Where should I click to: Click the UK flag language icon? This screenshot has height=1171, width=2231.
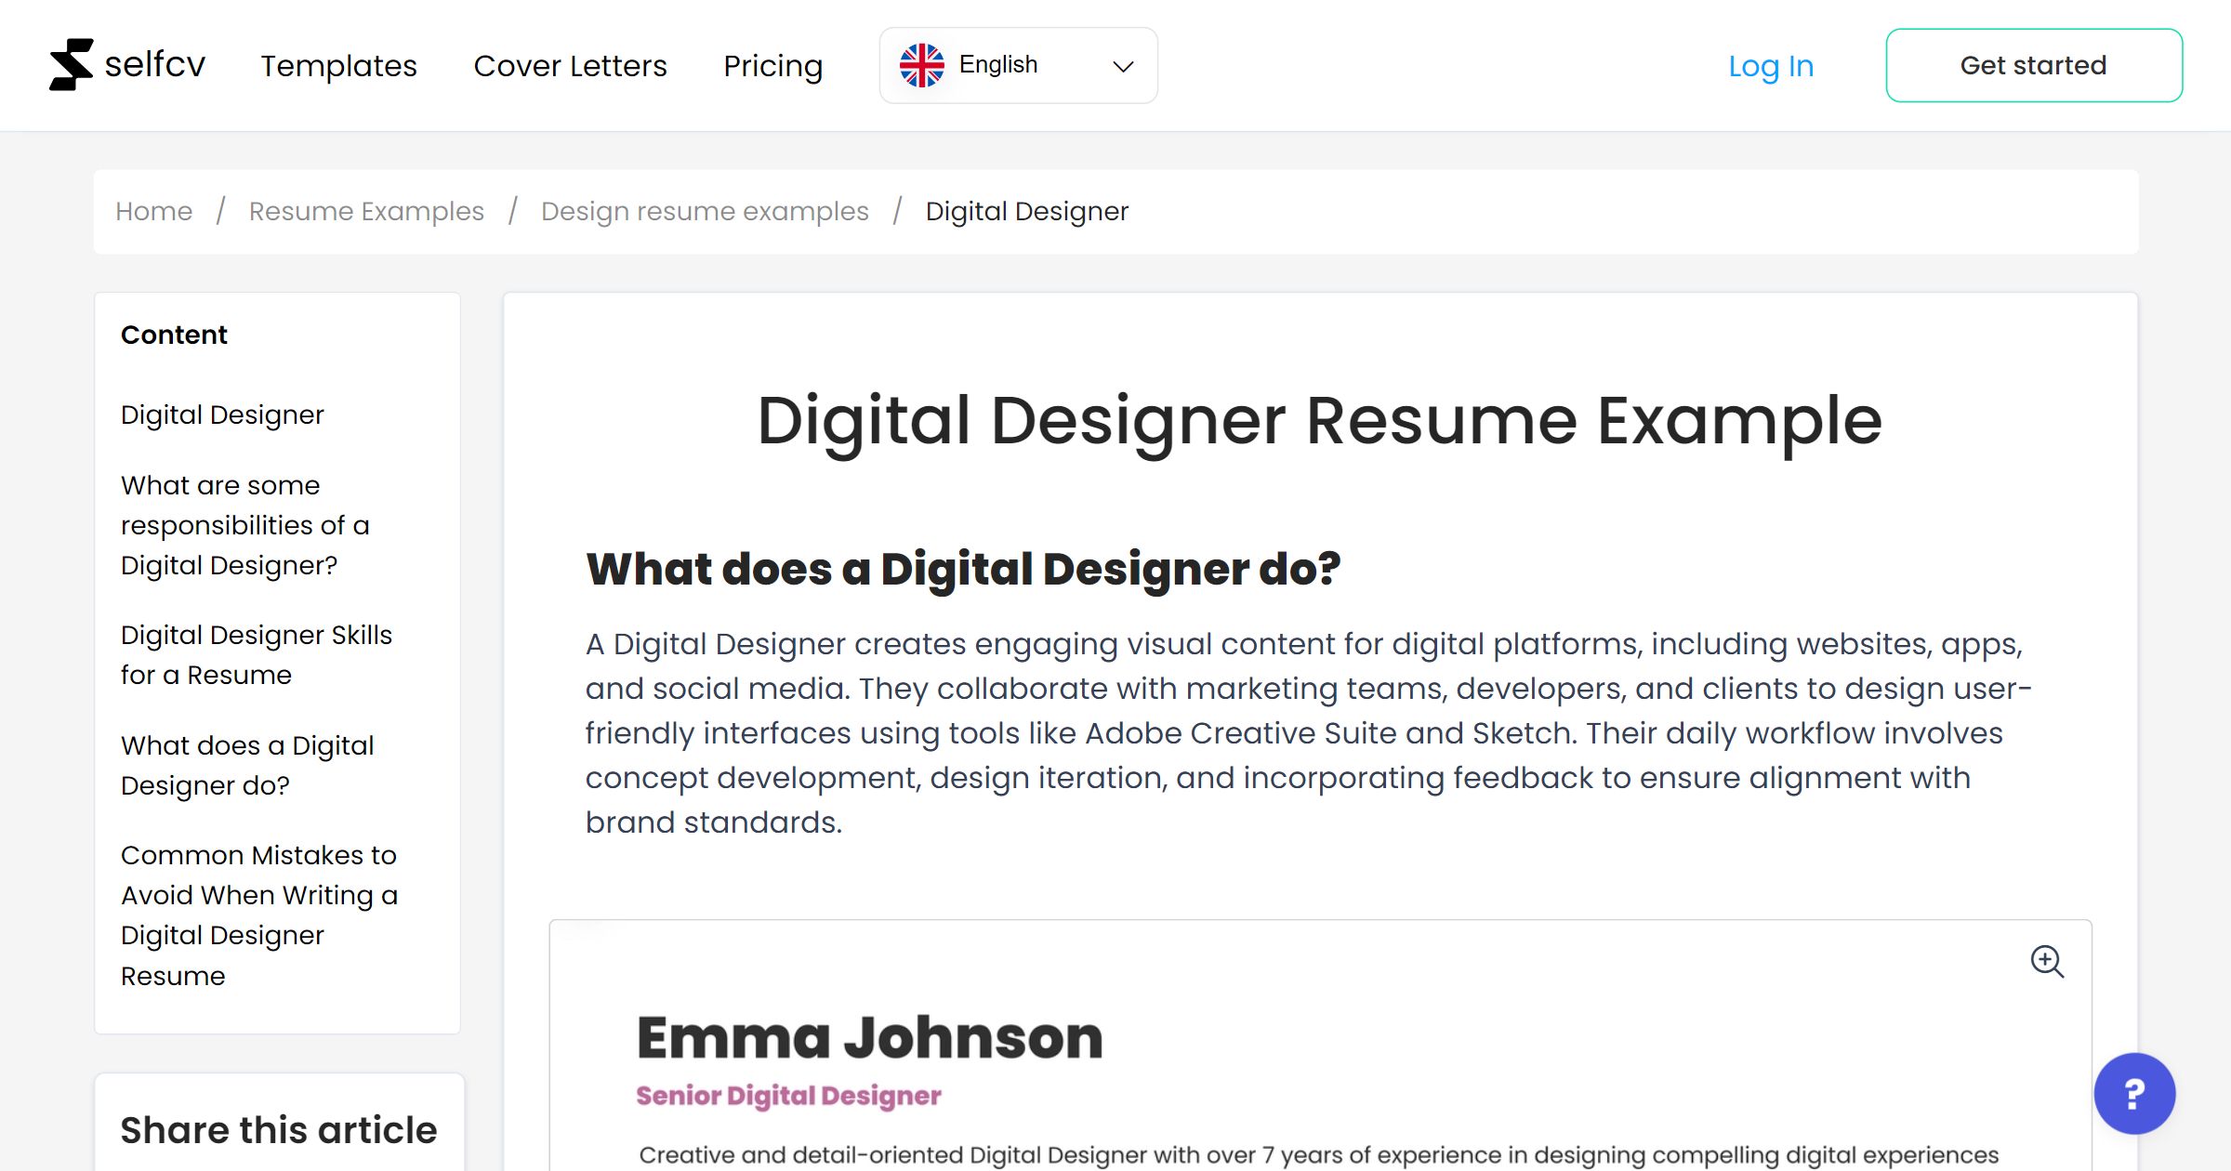921,65
